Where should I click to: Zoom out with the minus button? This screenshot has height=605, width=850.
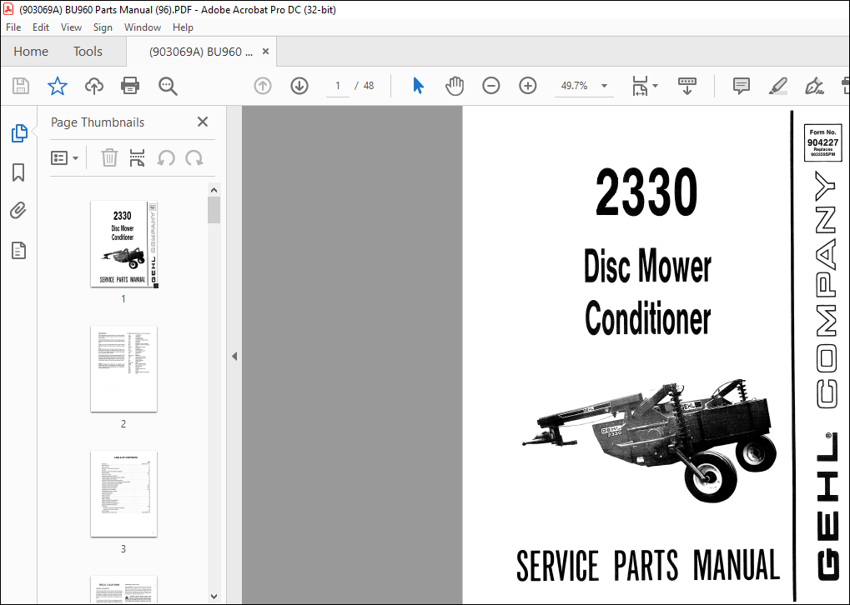click(490, 86)
